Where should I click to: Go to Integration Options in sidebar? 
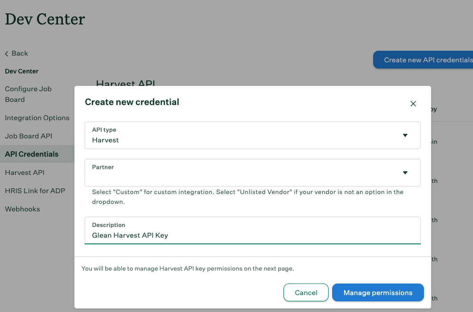pos(37,118)
